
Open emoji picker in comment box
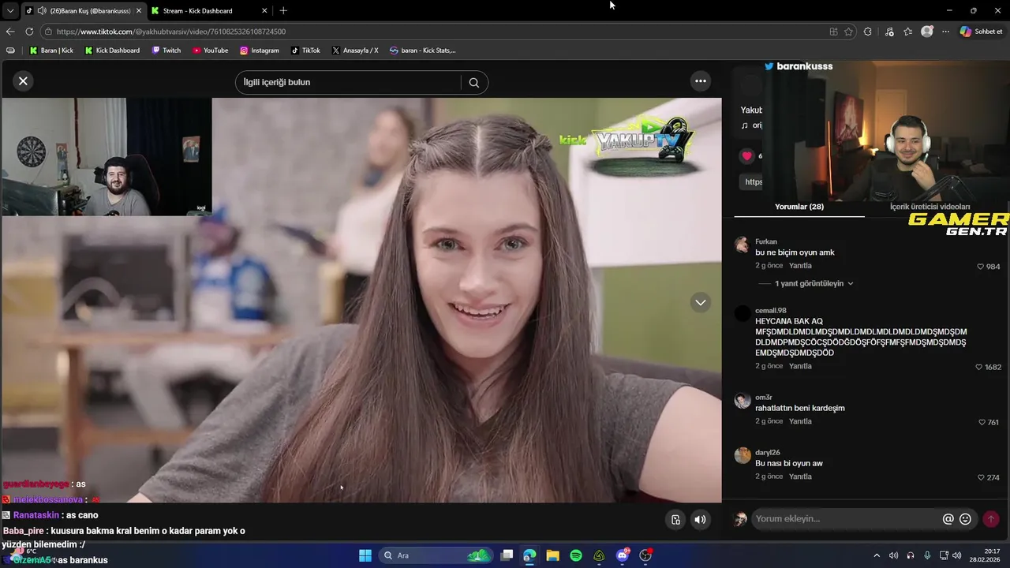pos(965,519)
